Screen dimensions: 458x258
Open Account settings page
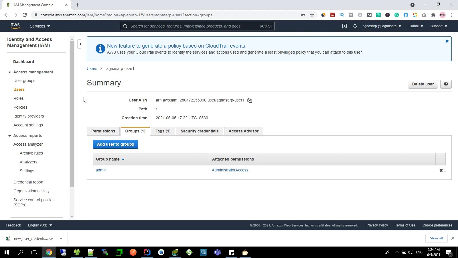(x=28, y=125)
